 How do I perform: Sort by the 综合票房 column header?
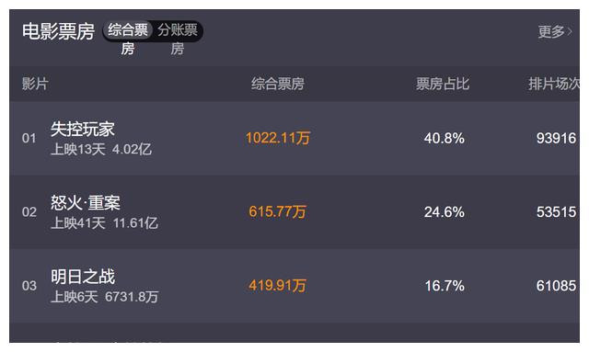pyautogui.click(x=278, y=84)
